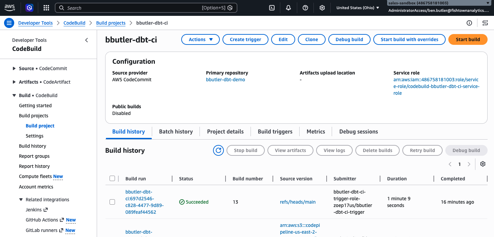Select build run number 13 checkbox
The width and height of the screenshot is (494, 237).
point(112,202)
